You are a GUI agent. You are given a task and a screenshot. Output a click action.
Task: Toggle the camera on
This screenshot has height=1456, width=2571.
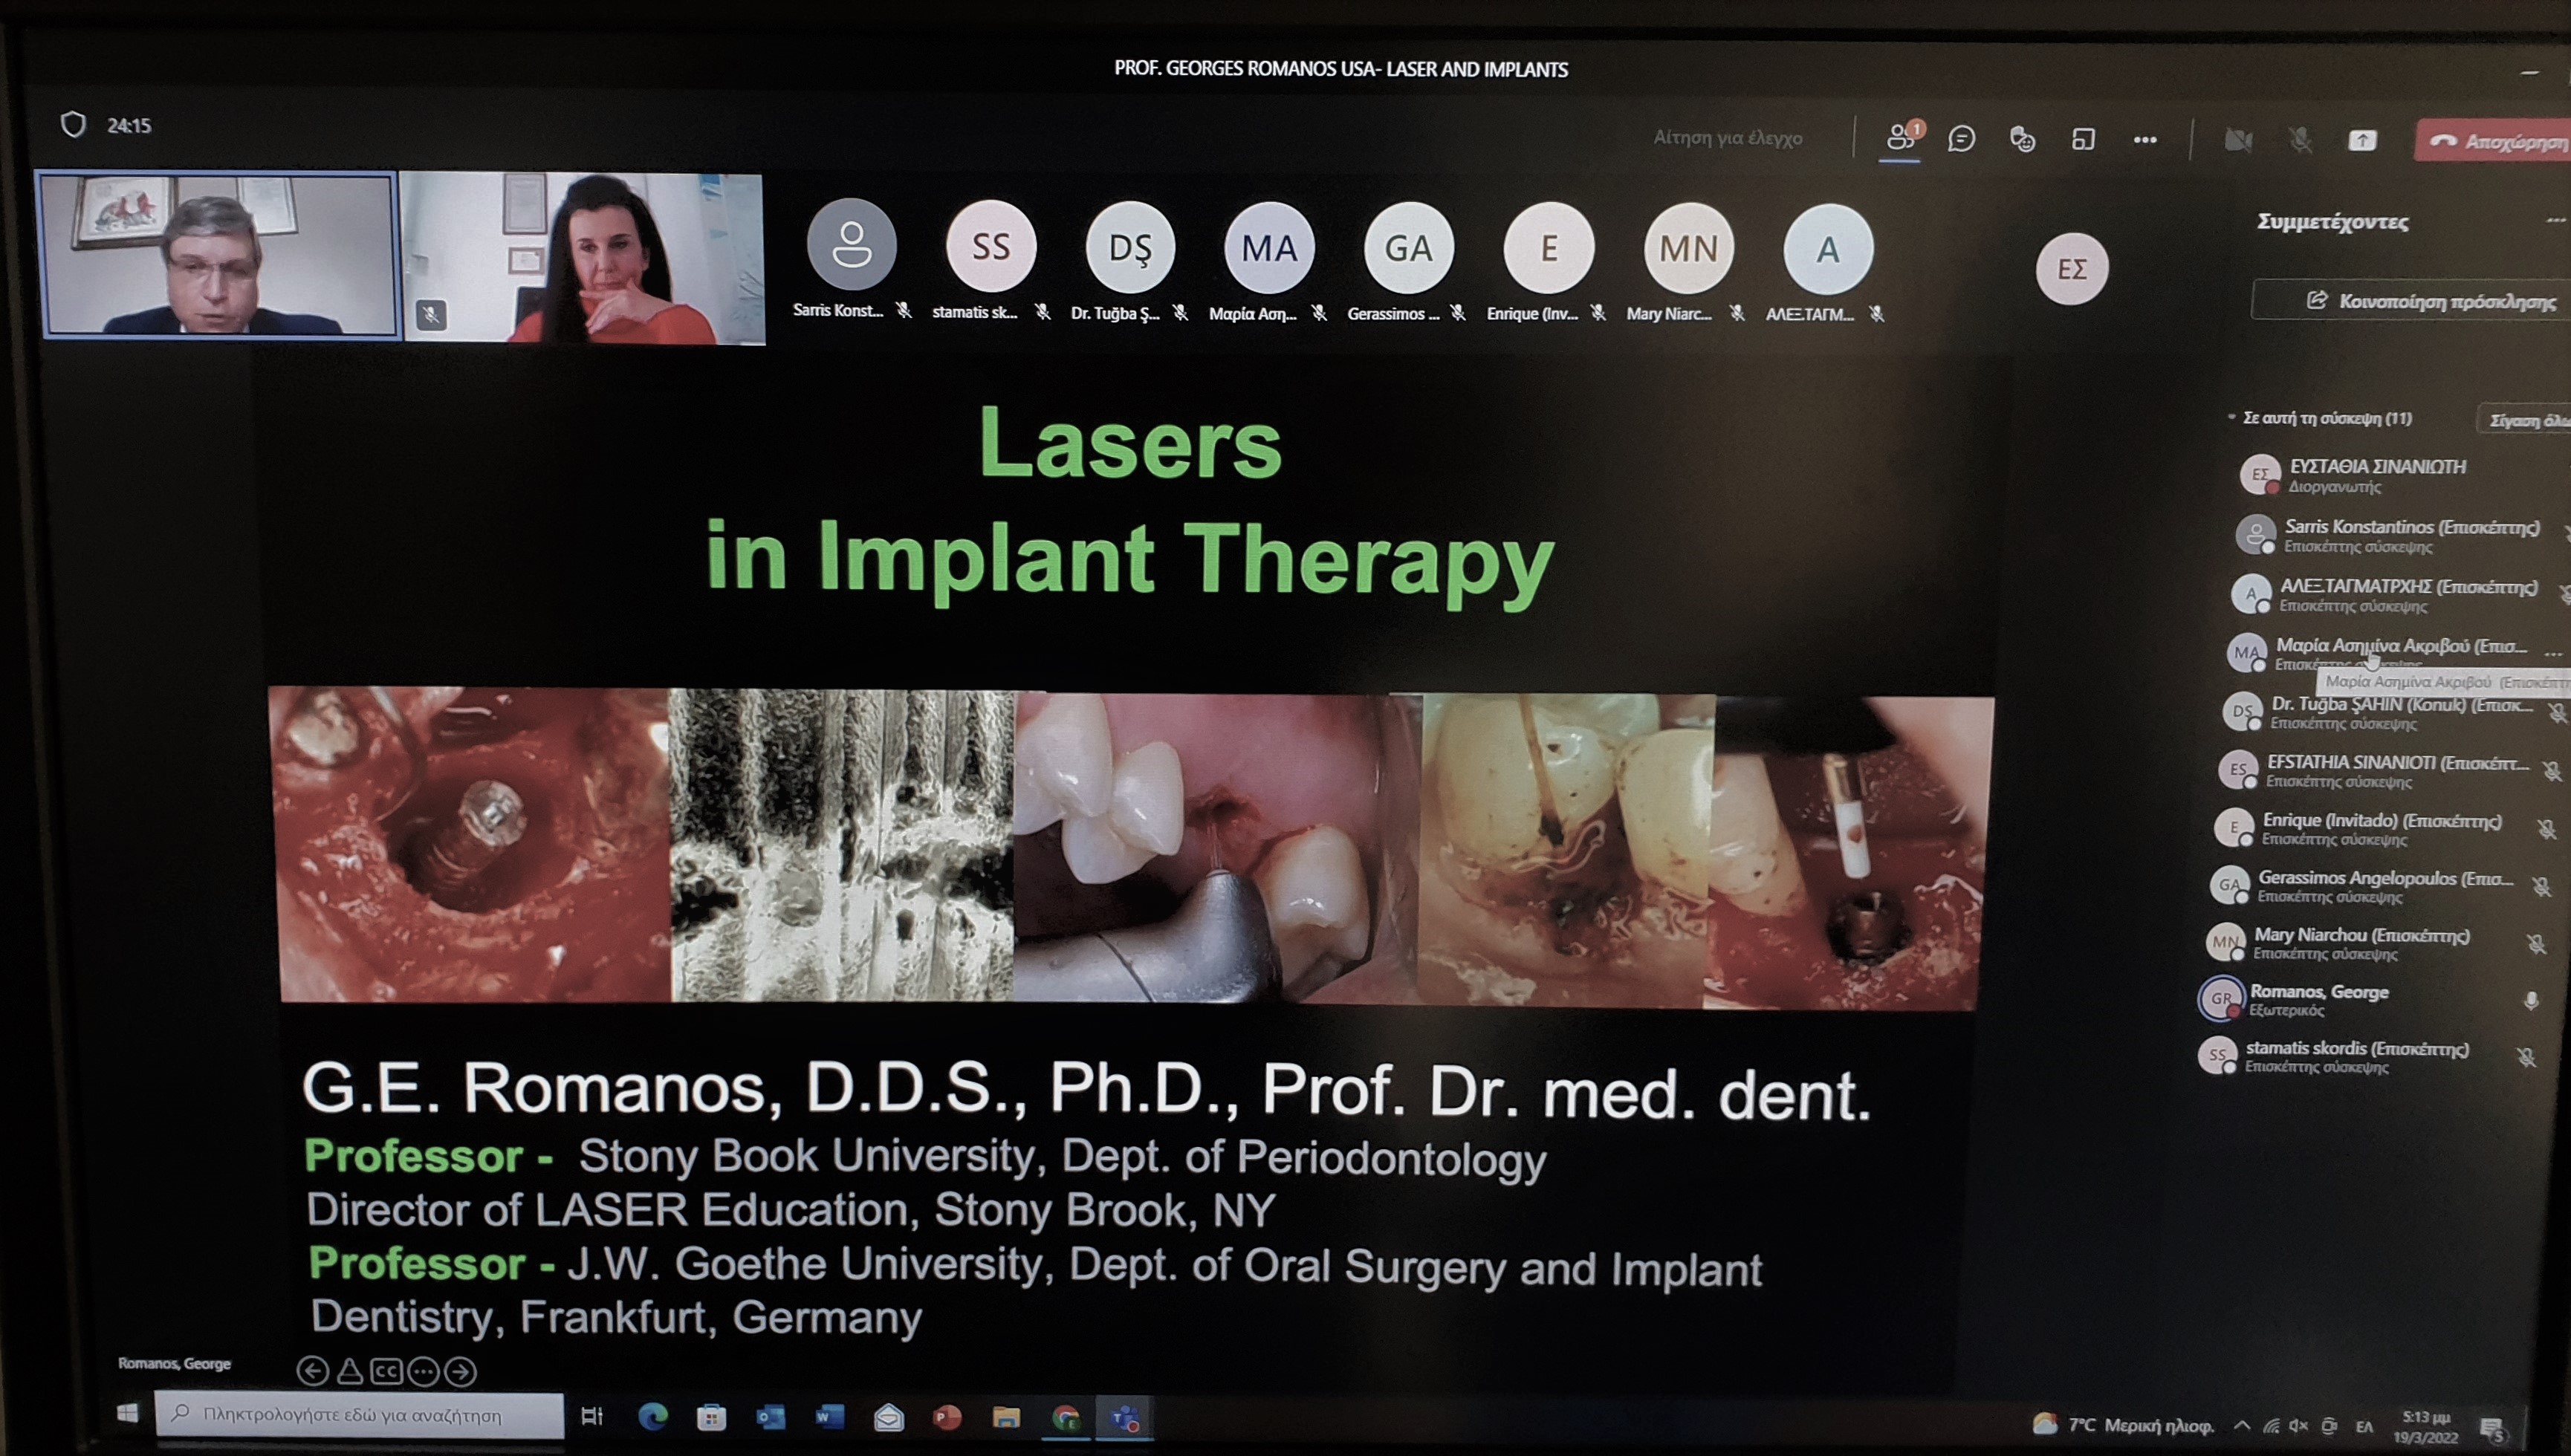click(2238, 141)
